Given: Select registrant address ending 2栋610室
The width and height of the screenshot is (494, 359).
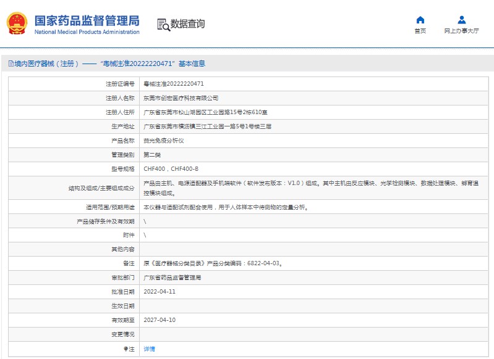Looking at the screenshot, I should point(205,112).
